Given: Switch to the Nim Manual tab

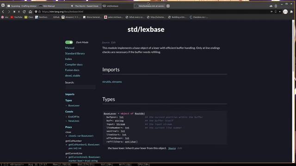Looking at the screenshot, I should tap(54, 6).
